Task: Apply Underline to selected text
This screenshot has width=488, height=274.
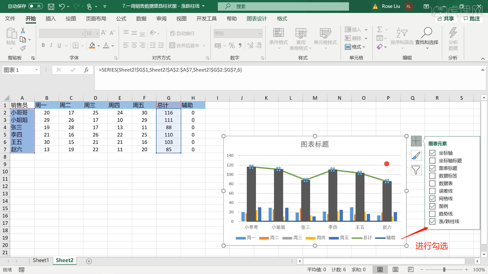Action: [x=59, y=45]
